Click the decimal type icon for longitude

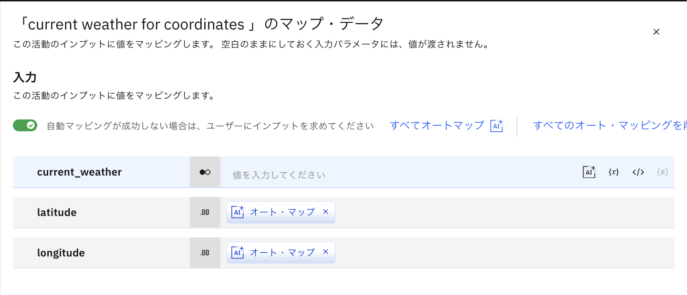205,253
